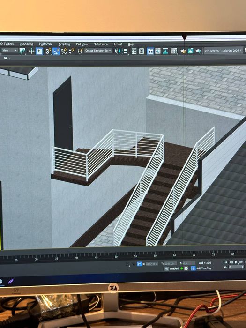Open the project path dropdown
This screenshot has width=246, height=328.
pyautogui.click(x=224, y=51)
